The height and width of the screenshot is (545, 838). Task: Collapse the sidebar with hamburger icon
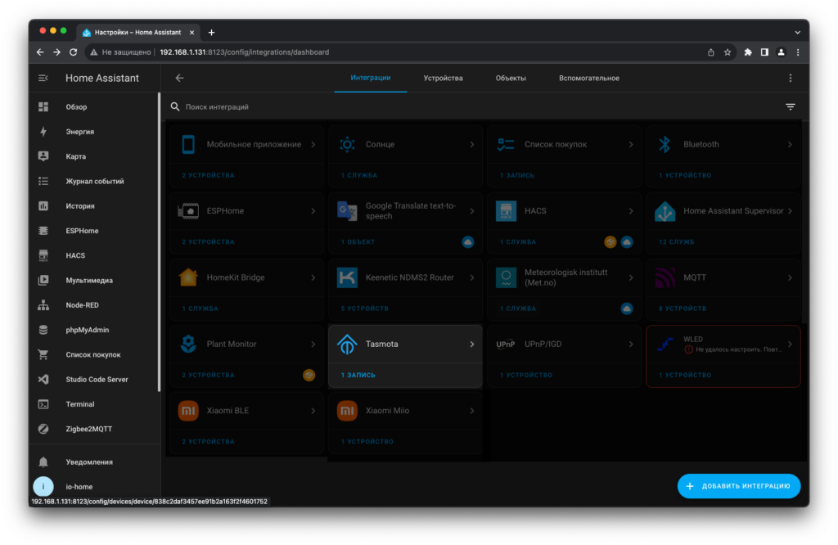[43, 78]
